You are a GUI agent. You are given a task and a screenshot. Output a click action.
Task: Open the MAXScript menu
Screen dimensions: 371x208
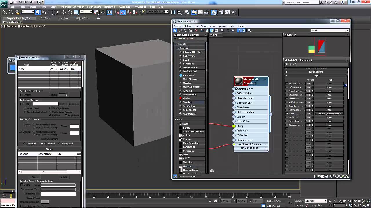coord(140,7)
